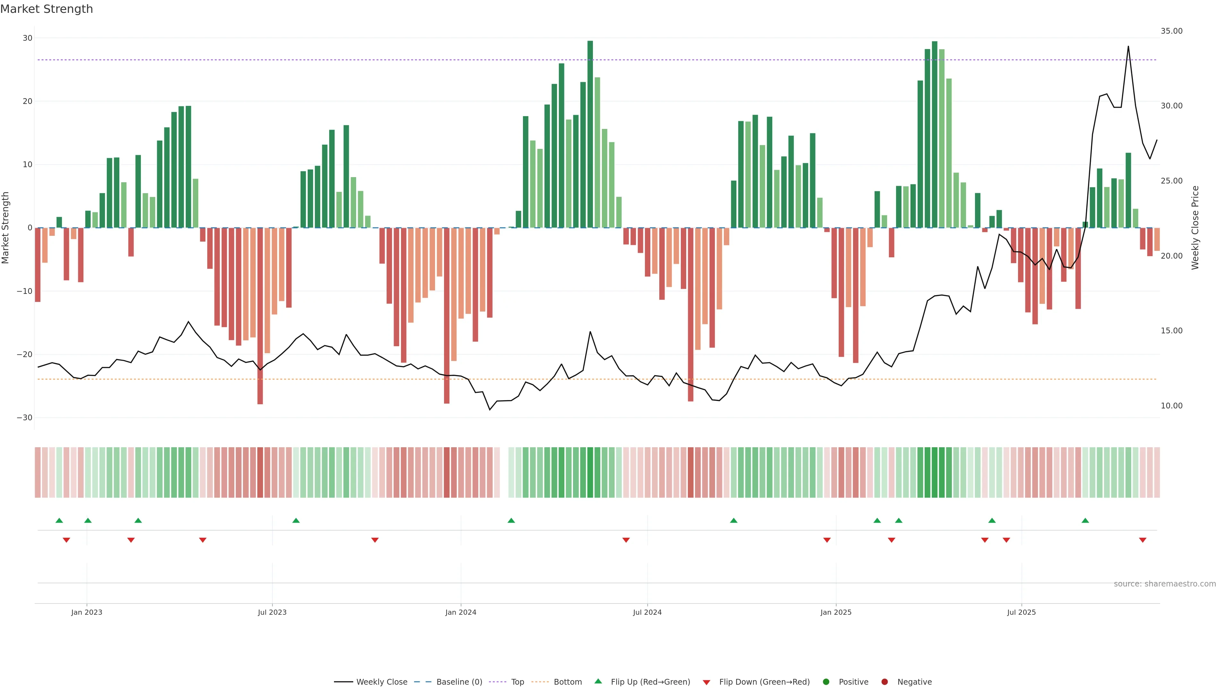The height and width of the screenshot is (693, 1232).
Task: Click the flip-down marker just before Jul 2024
Action: click(x=626, y=540)
